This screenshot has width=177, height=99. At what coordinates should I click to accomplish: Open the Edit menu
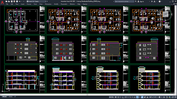pos(12,4)
